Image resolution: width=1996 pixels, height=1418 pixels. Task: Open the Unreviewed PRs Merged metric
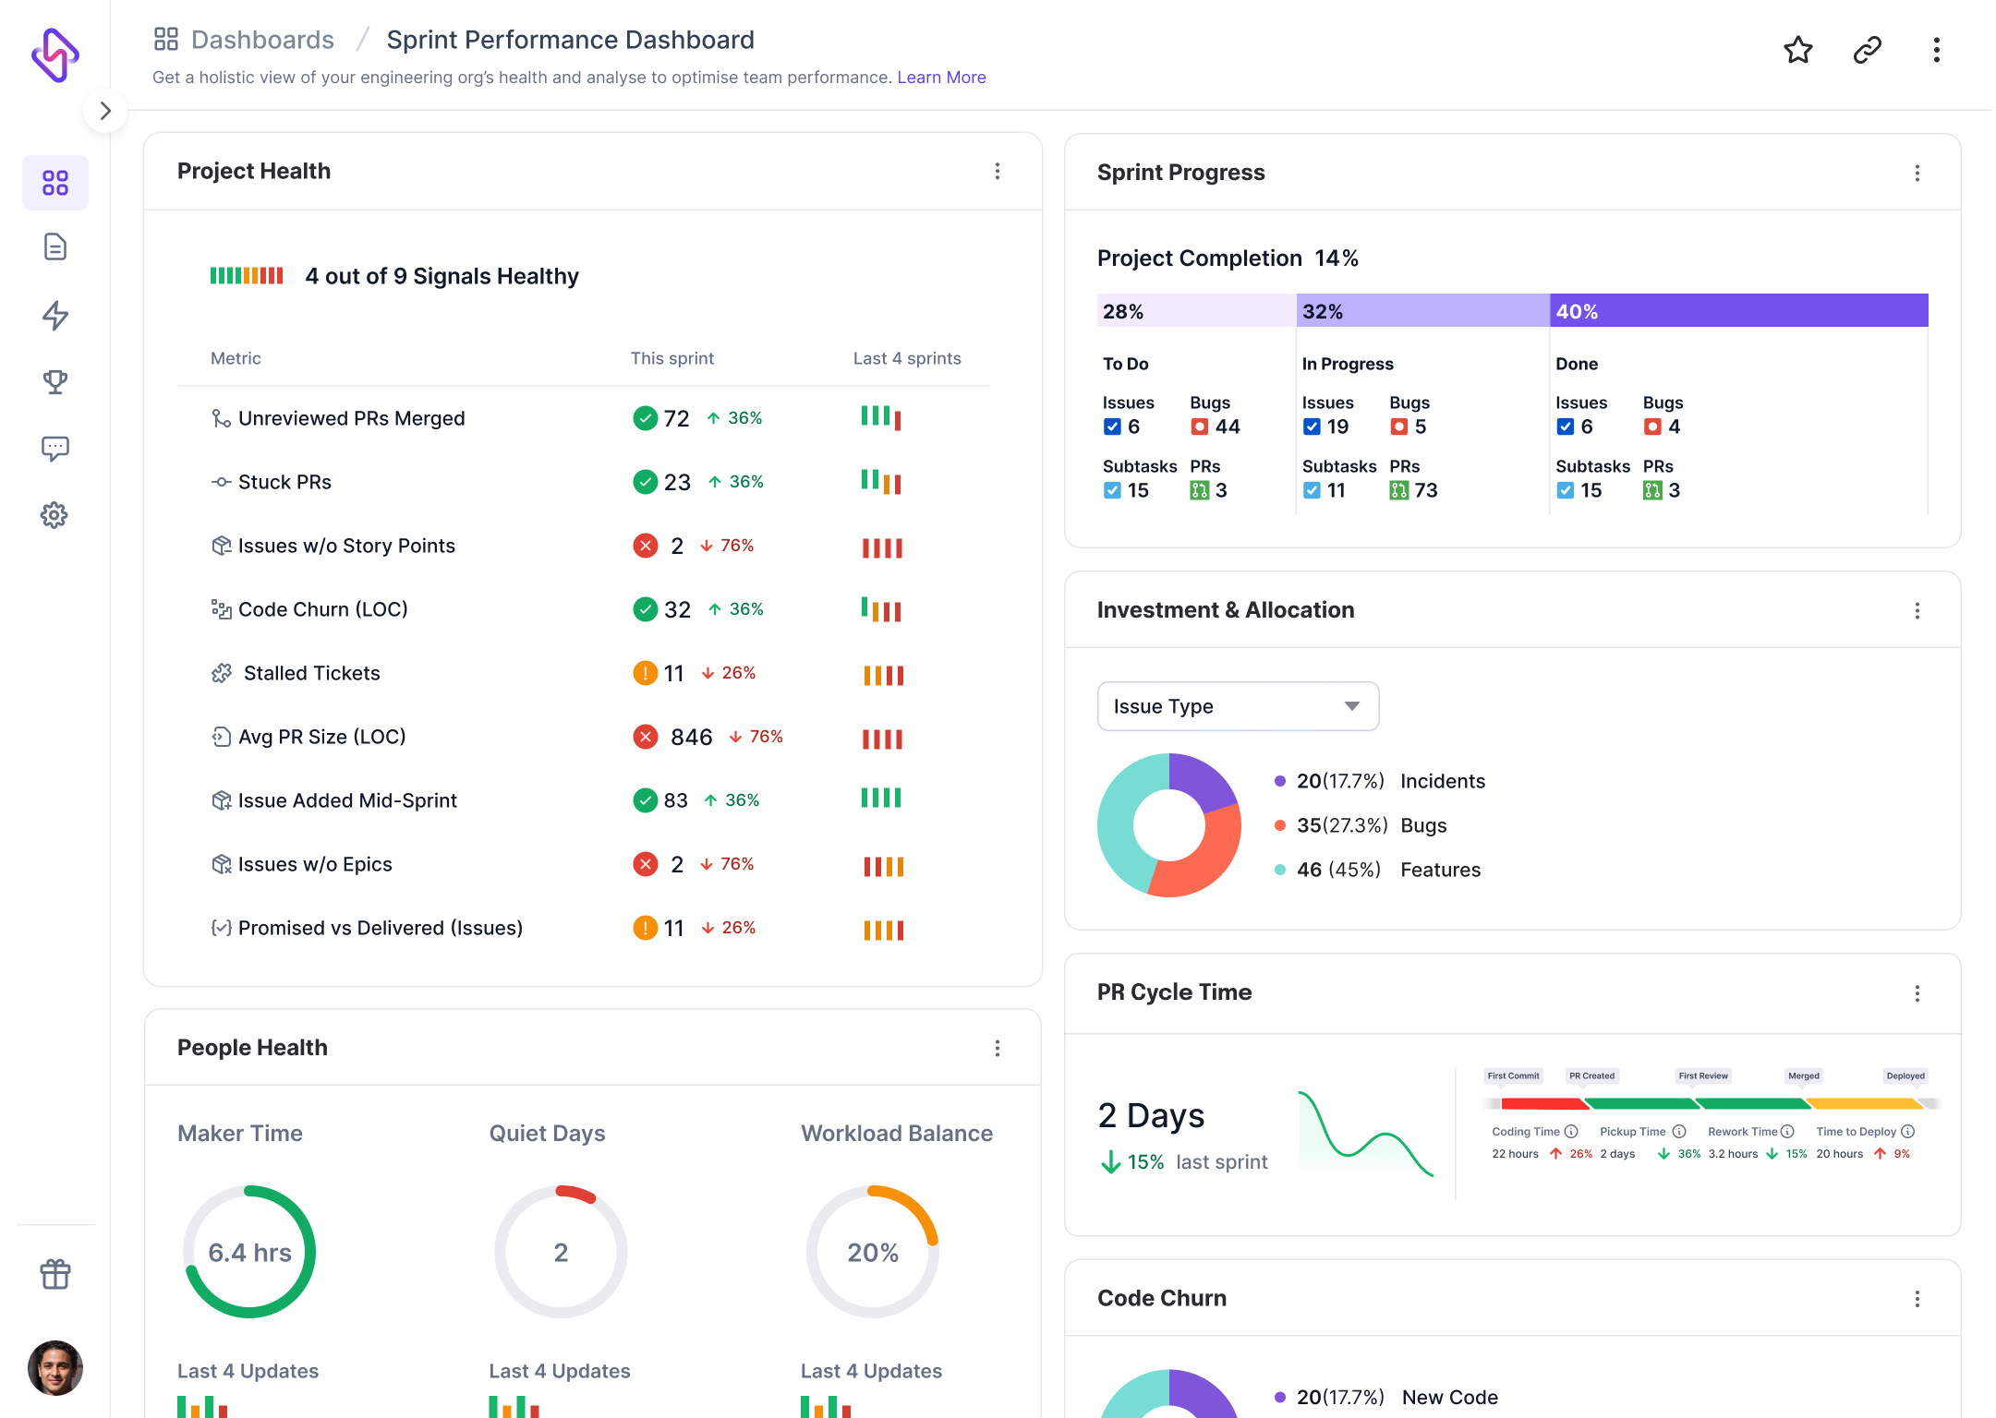point(351,418)
